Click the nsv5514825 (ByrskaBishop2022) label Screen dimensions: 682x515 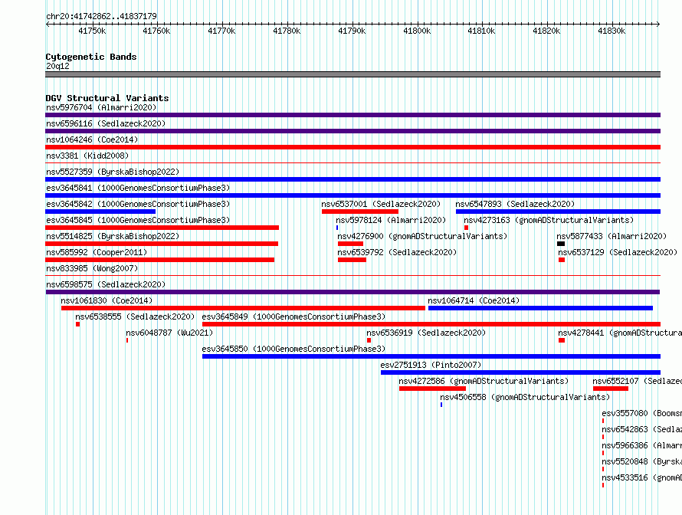click(113, 236)
